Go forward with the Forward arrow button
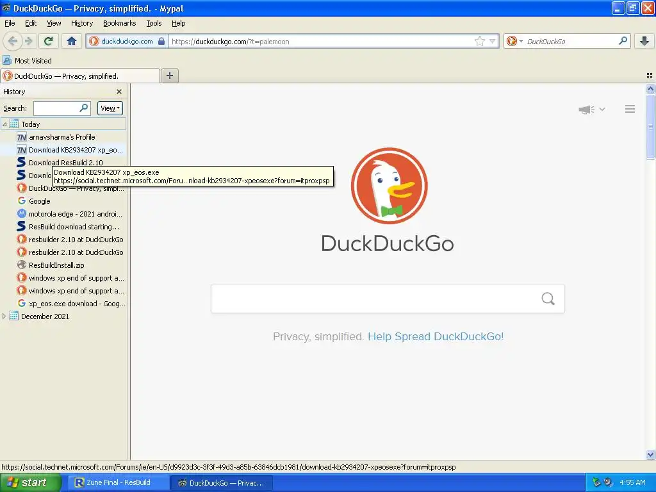656x492 pixels. [x=28, y=41]
